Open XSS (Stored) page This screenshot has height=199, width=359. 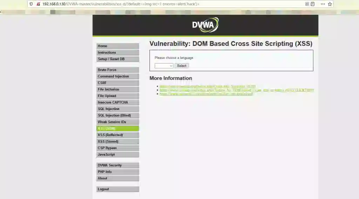(x=118, y=141)
